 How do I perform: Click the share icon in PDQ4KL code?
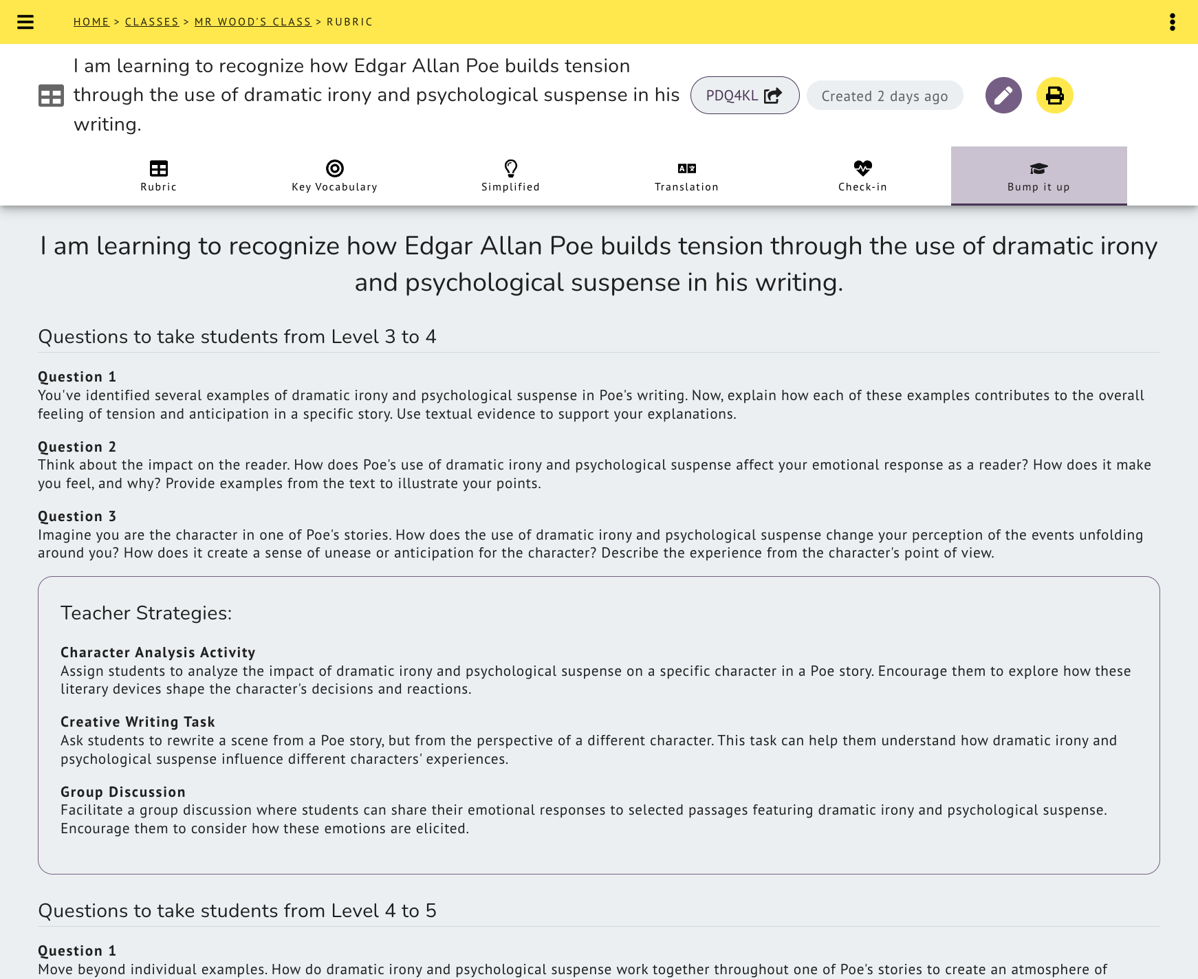coord(773,96)
